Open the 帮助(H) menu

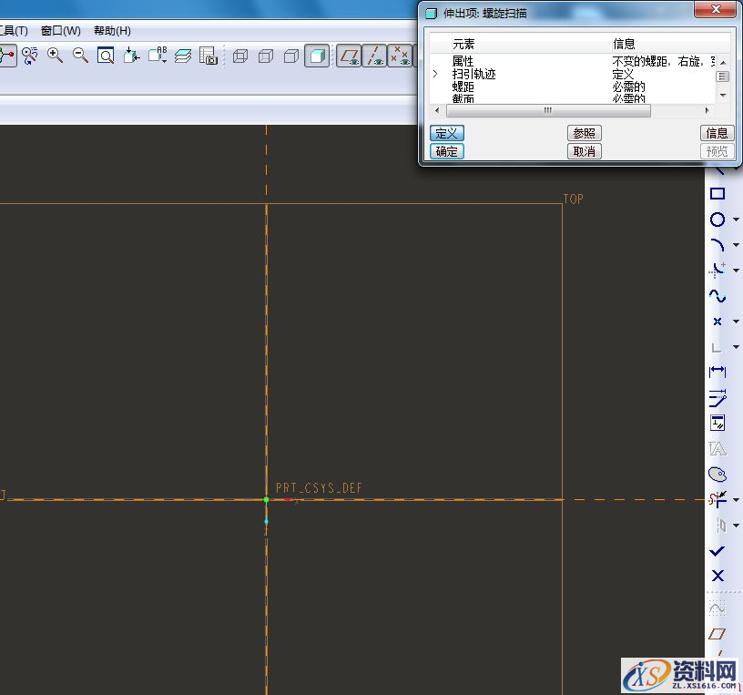point(112,31)
